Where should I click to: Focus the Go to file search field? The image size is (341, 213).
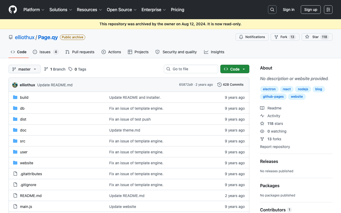(x=191, y=69)
